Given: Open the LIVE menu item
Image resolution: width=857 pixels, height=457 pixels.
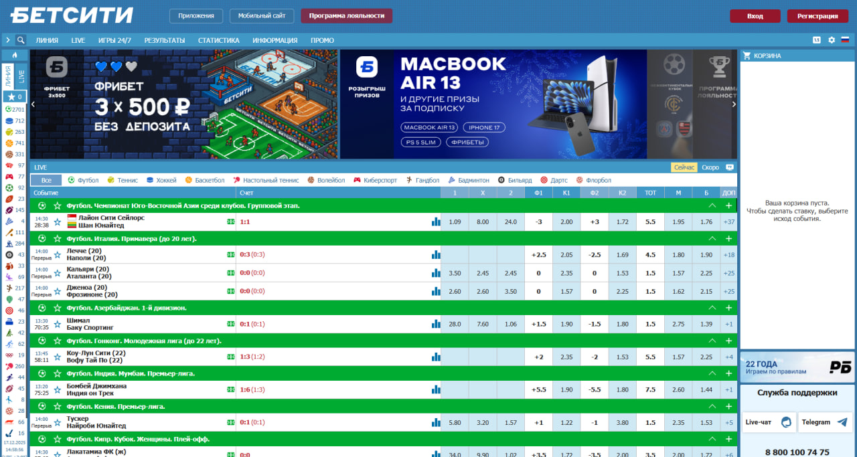Looking at the screenshot, I should (x=78, y=40).
